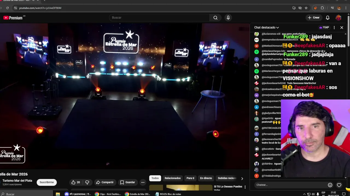Open the YouTube account avatar menu

(339, 18)
